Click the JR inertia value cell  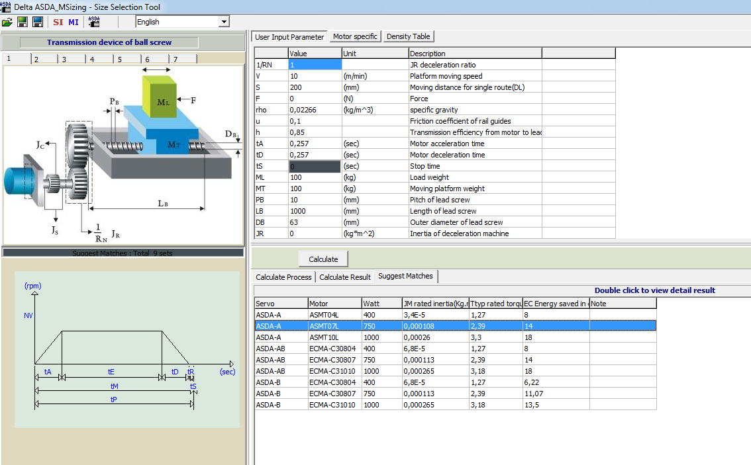point(315,233)
